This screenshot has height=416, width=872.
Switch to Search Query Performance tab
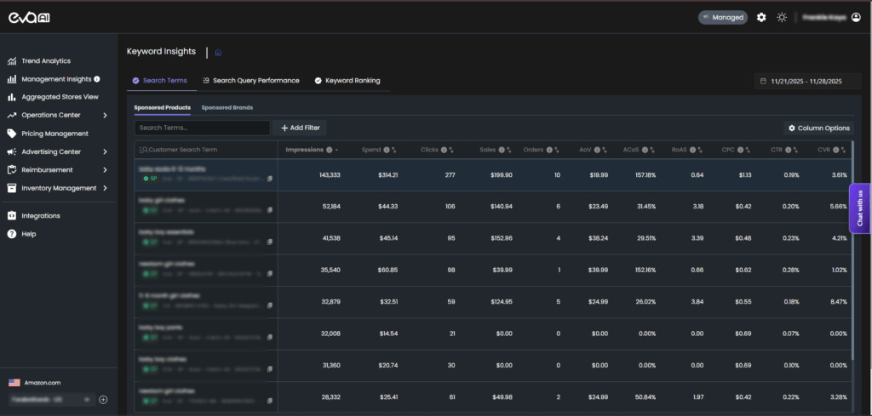[x=250, y=81]
